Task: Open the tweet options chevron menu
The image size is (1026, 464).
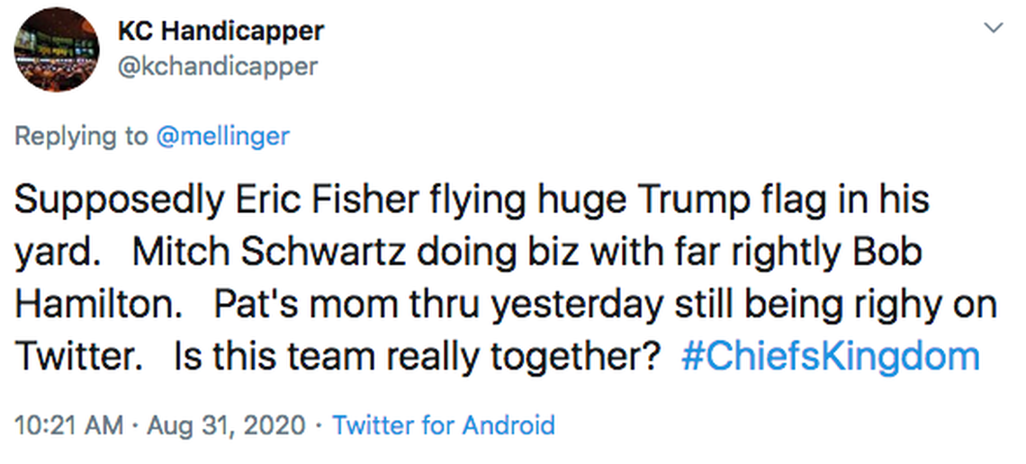Action: coord(994,29)
